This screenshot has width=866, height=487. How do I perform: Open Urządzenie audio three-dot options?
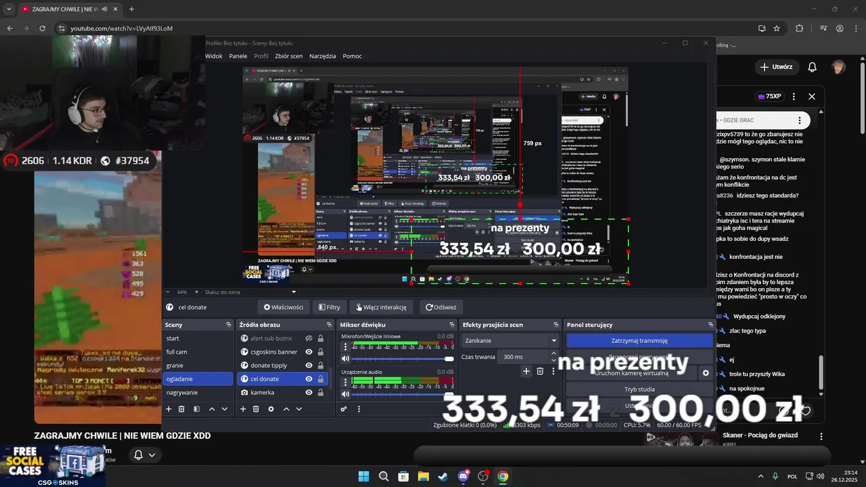(x=345, y=381)
